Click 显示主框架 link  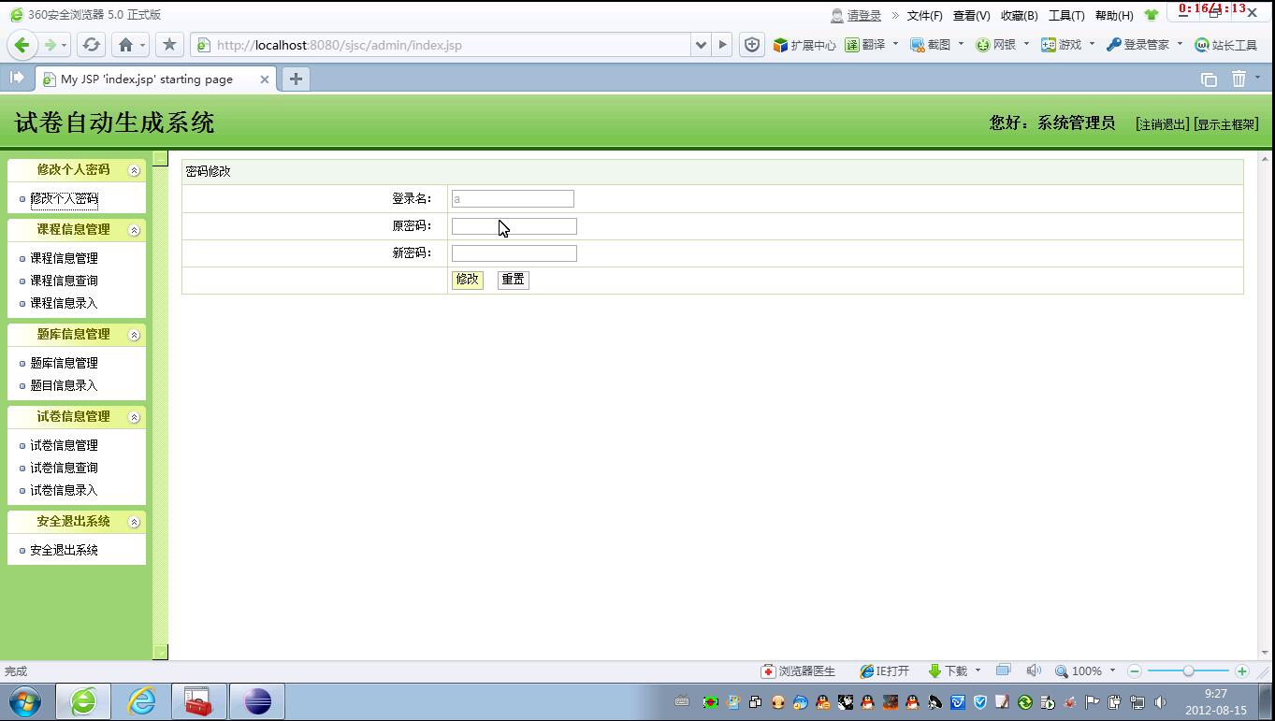(1226, 124)
